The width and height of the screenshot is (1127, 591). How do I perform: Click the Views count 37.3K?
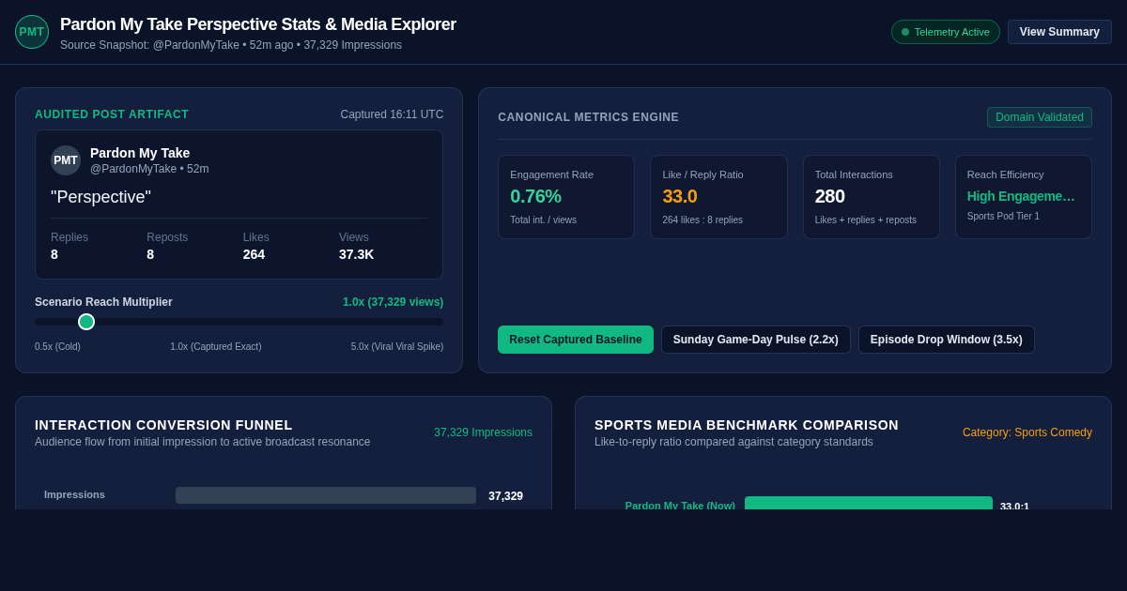coord(356,254)
